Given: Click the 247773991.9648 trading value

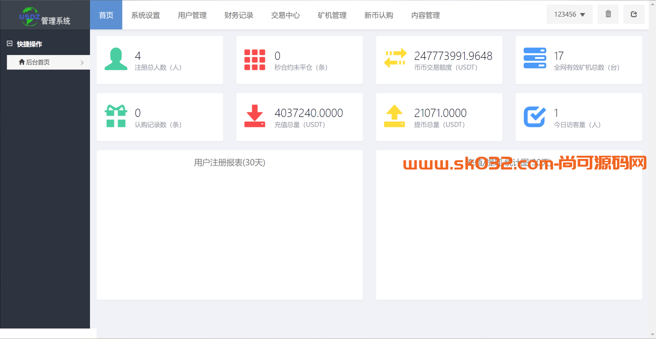Looking at the screenshot, I should (453, 56).
